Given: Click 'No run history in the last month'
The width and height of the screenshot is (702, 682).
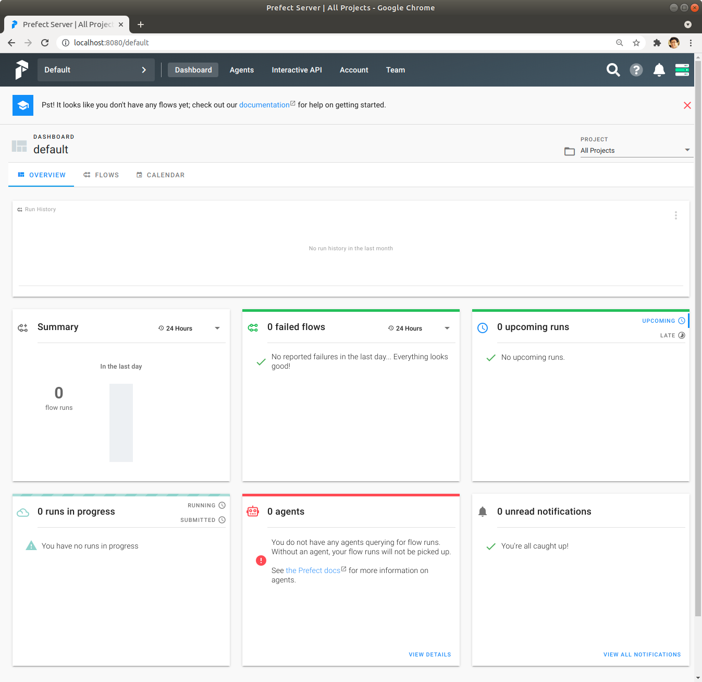Looking at the screenshot, I should point(351,248).
